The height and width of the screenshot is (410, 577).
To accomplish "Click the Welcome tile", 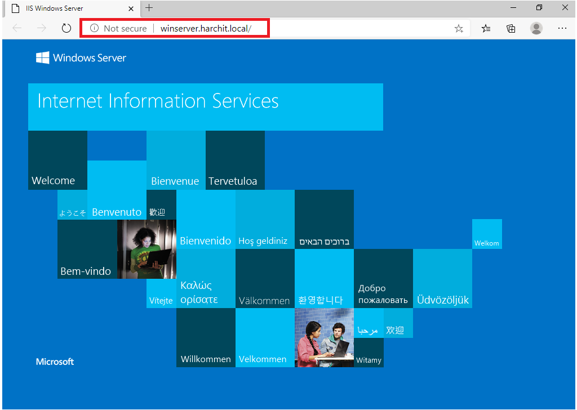I will (57, 161).
